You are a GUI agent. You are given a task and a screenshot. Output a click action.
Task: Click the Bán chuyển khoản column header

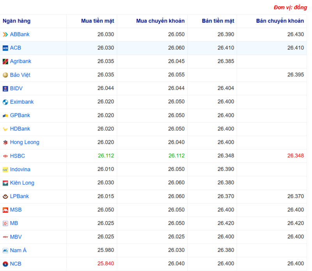280,21
